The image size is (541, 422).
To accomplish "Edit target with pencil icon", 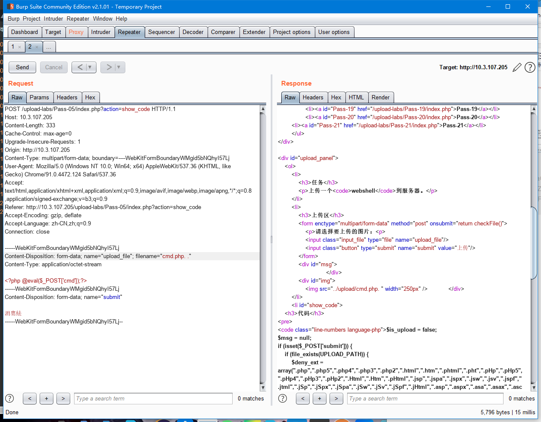I will pos(517,67).
